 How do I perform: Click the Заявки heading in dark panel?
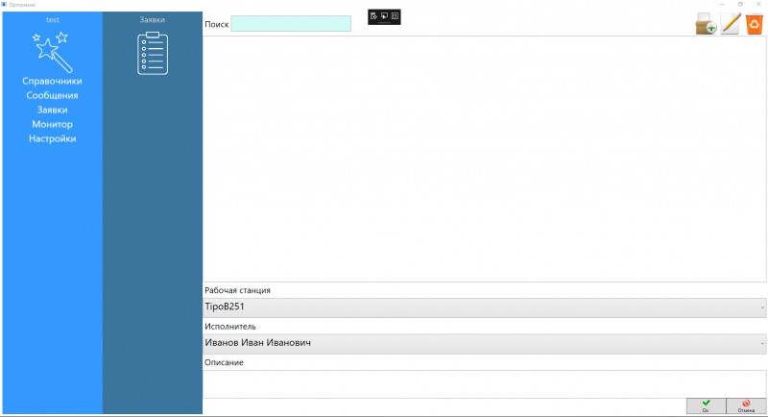coord(153,20)
